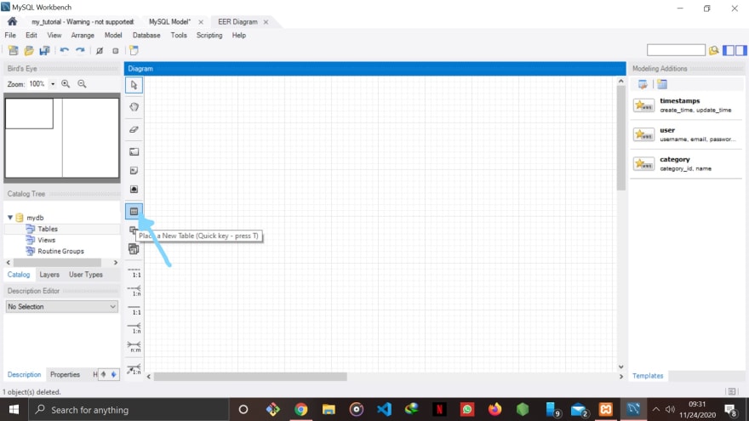Add the user table template
This screenshot has height=421, width=749.
coord(685,134)
